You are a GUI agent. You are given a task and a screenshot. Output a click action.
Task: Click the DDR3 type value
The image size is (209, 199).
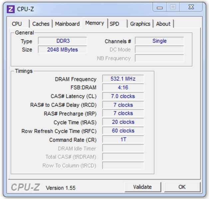click(62, 41)
